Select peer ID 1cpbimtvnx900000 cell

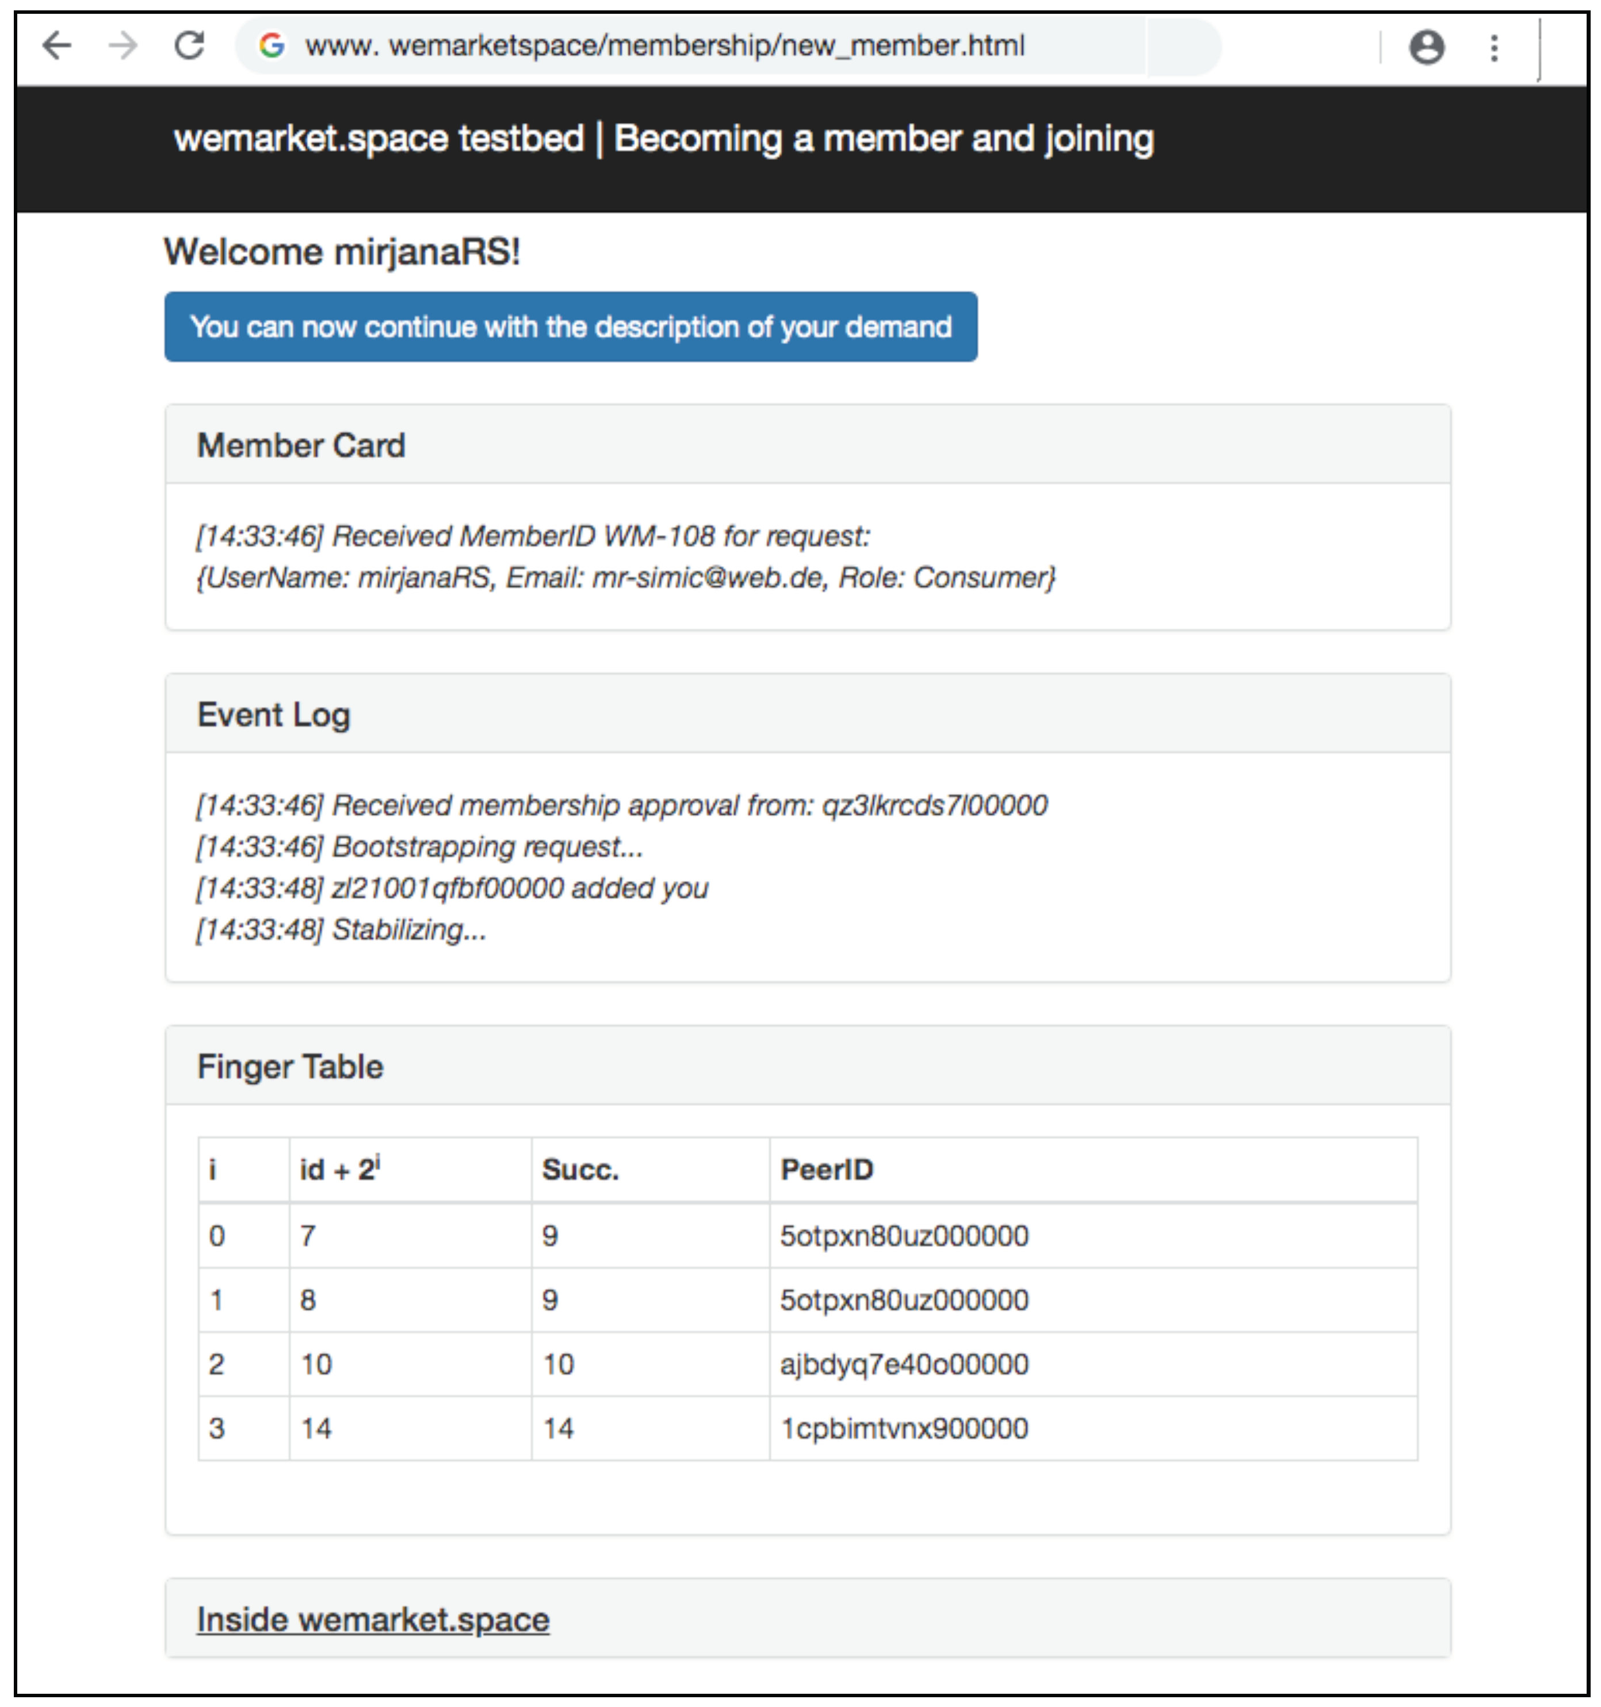[904, 1429]
